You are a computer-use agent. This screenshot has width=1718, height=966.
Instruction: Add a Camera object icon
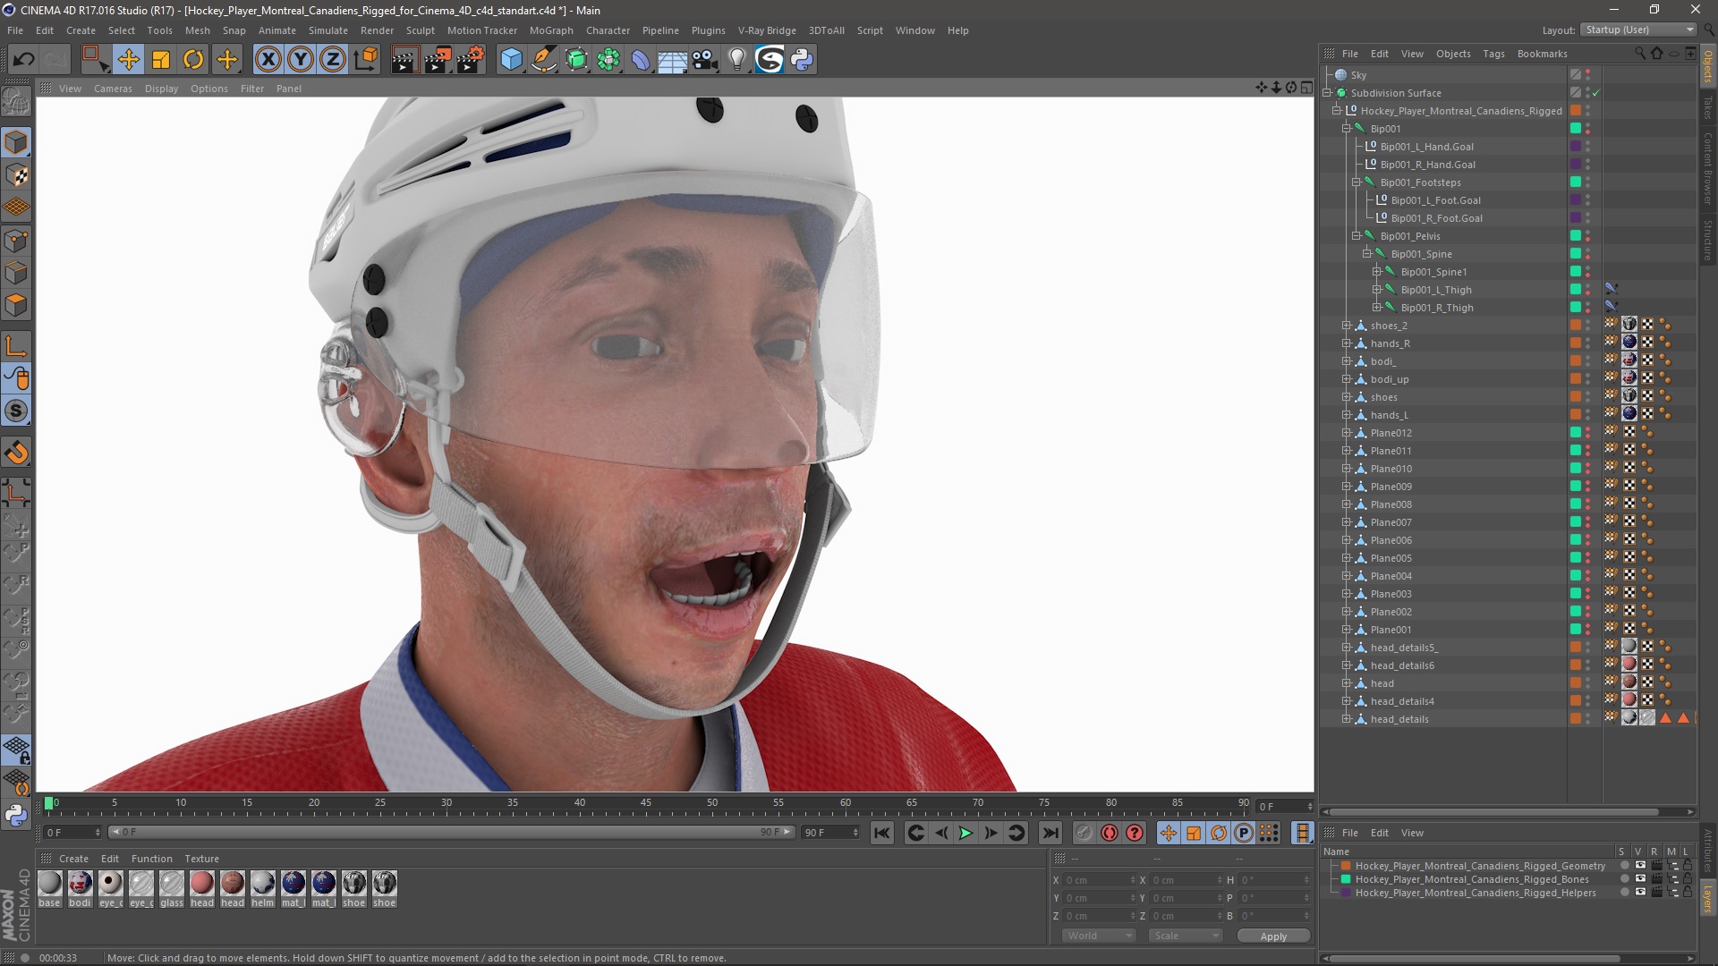tap(705, 60)
